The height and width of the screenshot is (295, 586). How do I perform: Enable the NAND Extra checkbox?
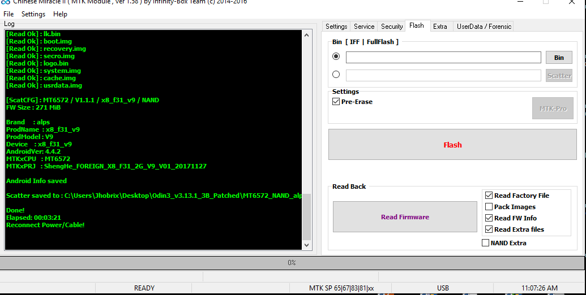click(x=485, y=243)
